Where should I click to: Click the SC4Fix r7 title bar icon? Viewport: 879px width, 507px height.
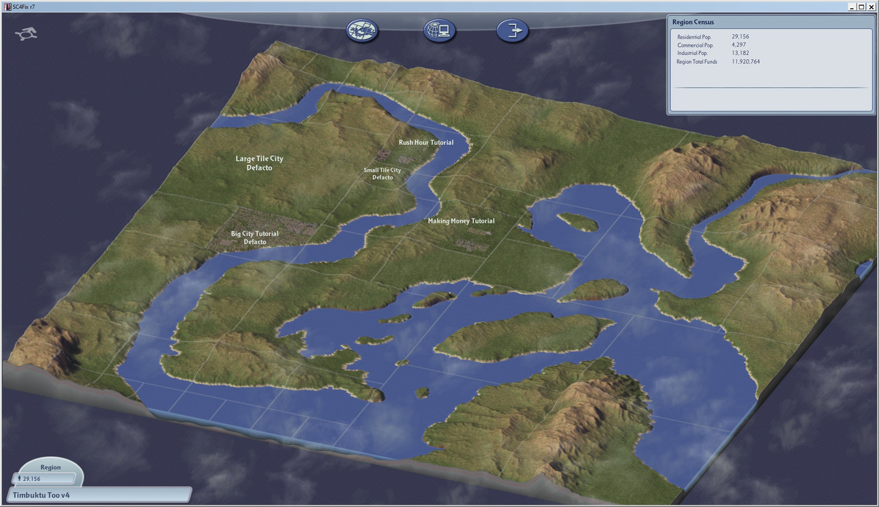coord(7,6)
